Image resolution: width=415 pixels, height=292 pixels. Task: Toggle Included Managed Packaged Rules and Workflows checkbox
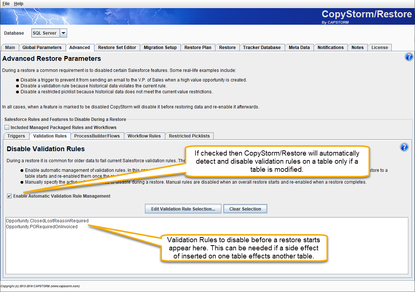click(7, 128)
